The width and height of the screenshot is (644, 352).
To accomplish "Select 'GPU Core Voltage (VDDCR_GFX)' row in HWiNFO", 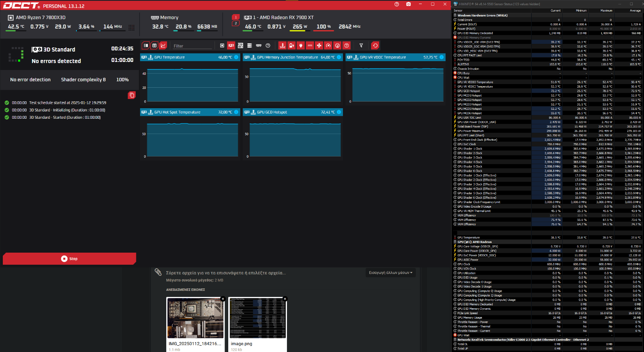I will click(548, 246).
